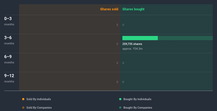Image resolution: width=217 pixels, height=111 pixels.
Task: Click the hatched Bought By Companies legend icon
Action: pos(120,108)
